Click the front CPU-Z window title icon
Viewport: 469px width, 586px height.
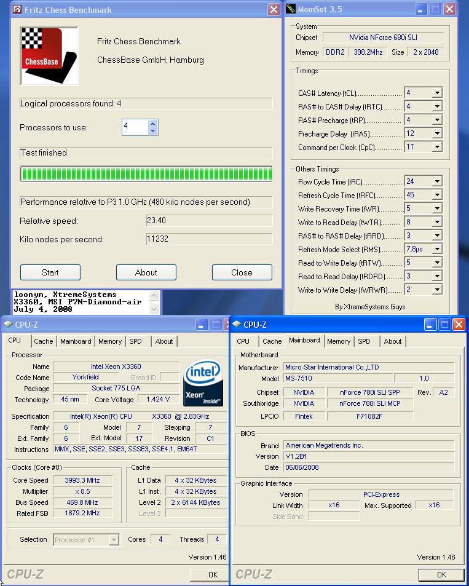click(x=237, y=325)
